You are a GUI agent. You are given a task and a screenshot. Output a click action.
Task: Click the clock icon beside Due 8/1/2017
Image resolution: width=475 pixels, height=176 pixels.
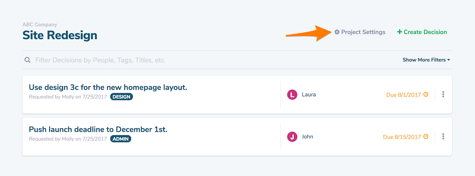click(x=426, y=94)
